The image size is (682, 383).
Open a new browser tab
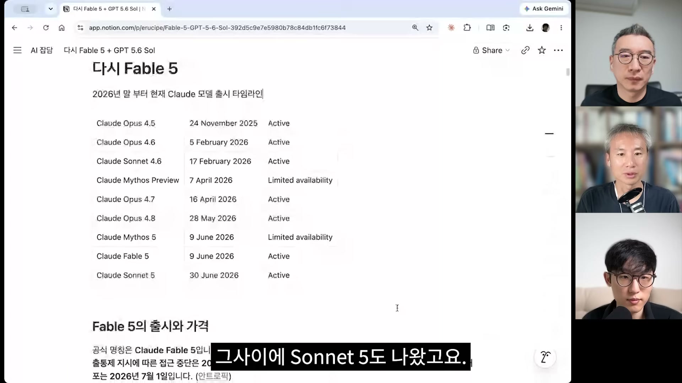point(169,9)
